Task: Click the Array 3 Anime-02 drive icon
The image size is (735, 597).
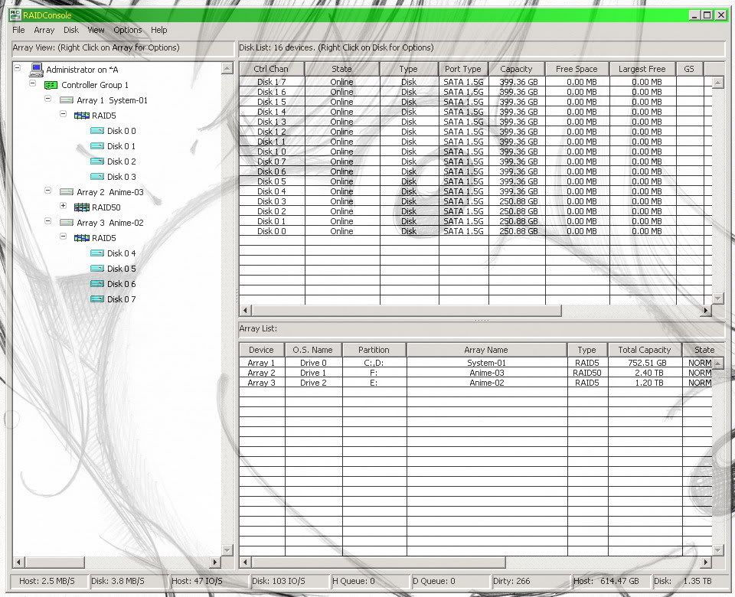Action: 67,223
